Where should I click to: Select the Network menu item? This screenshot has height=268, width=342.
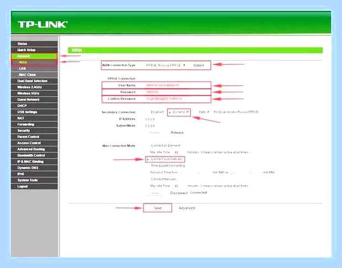click(34, 56)
